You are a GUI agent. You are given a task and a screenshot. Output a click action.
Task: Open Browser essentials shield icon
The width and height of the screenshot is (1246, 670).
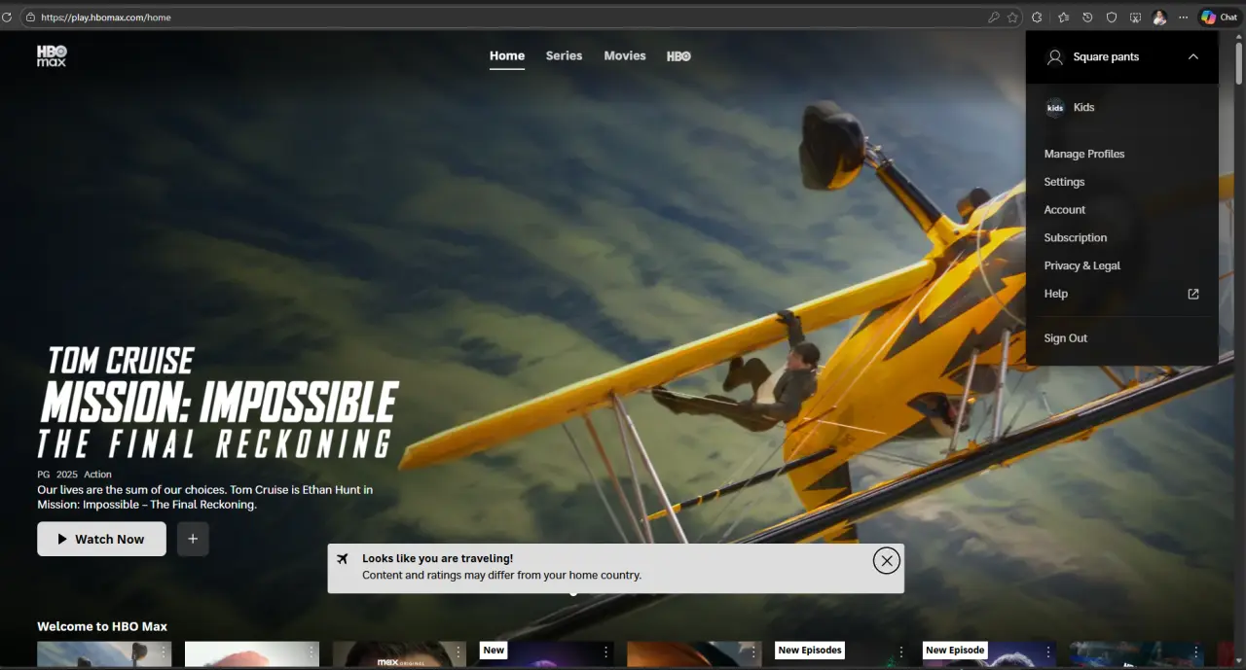point(1112,18)
